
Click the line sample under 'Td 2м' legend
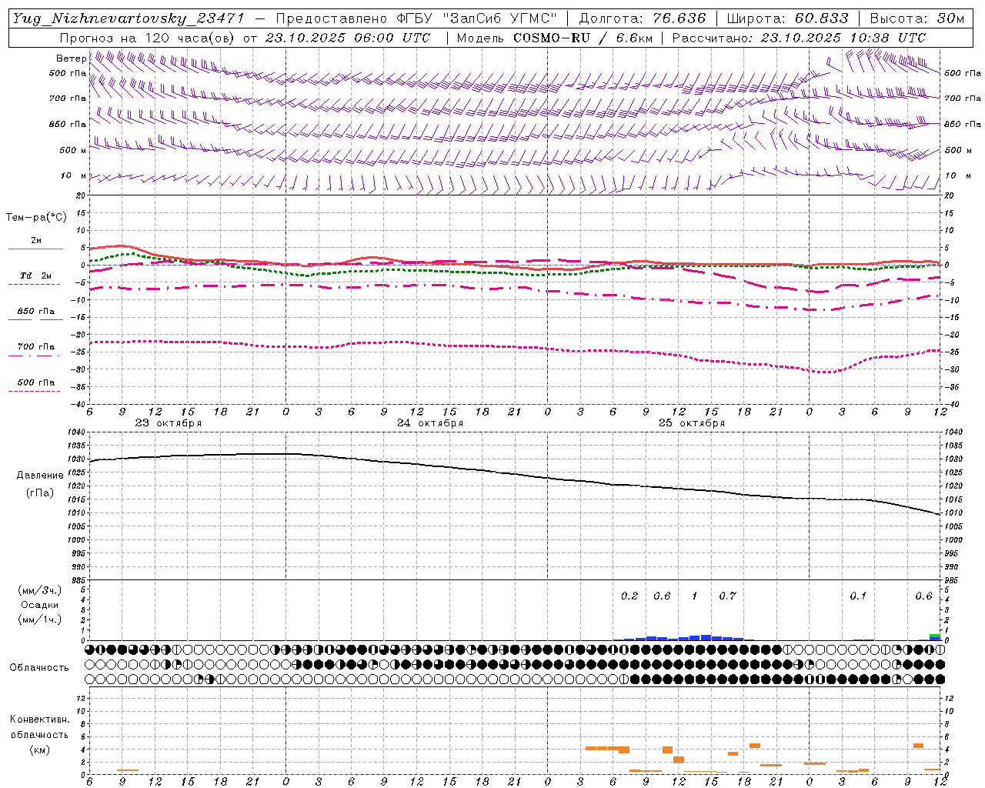coord(35,285)
